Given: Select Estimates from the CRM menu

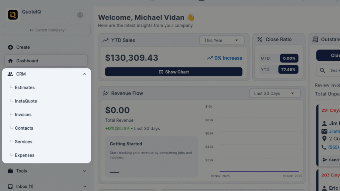Looking at the screenshot, I should tap(24, 87).
